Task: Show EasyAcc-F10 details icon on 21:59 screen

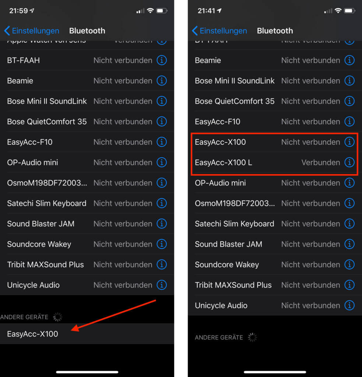Action: (162, 142)
